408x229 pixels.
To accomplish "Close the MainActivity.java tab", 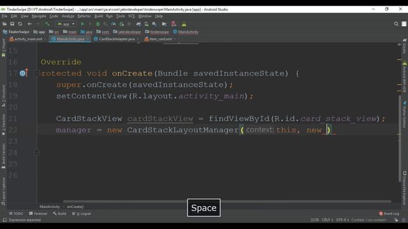I will pyautogui.click(x=87, y=39).
